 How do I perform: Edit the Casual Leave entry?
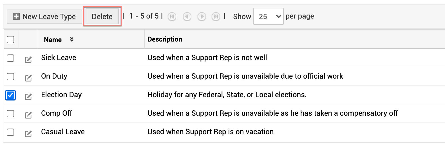click(28, 134)
